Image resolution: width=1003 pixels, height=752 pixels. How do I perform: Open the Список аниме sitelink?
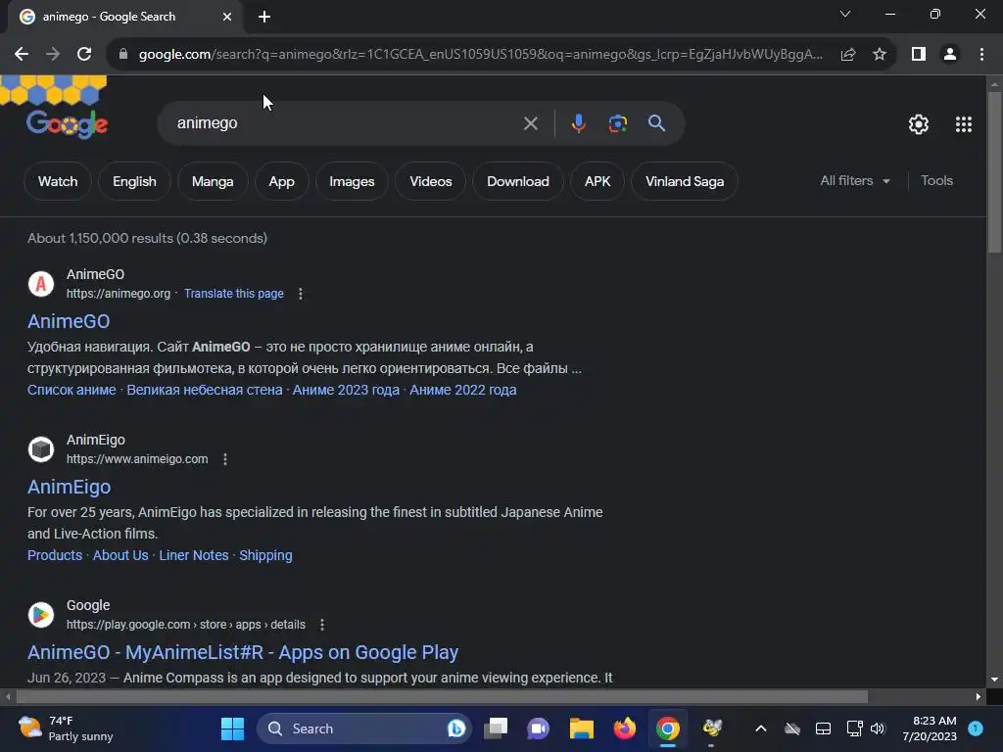tap(72, 390)
